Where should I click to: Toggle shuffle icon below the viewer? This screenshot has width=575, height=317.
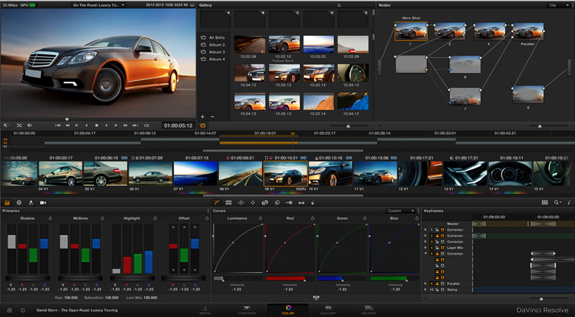click(20, 126)
